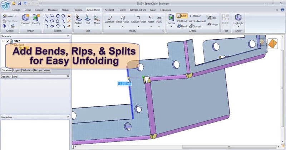
Task: Select the Line sketch tool
Action: point(46,16)
